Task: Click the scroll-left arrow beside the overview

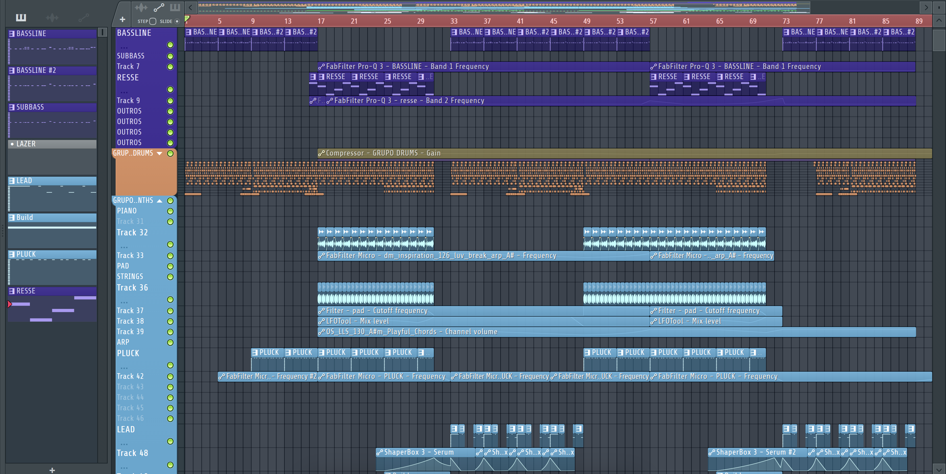Action: 190,7
